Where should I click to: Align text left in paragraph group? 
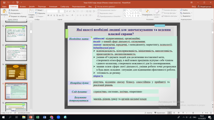pos(78,15)
